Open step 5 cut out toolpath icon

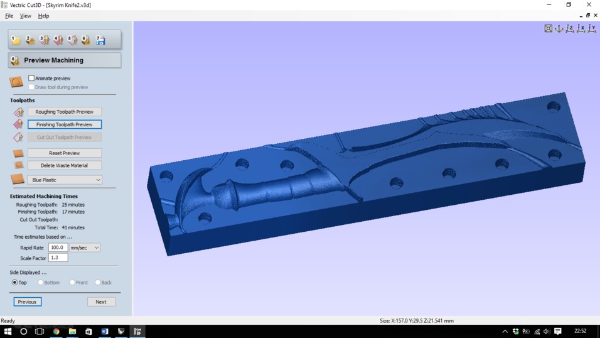pyautogui.click(x=72, y=40)
